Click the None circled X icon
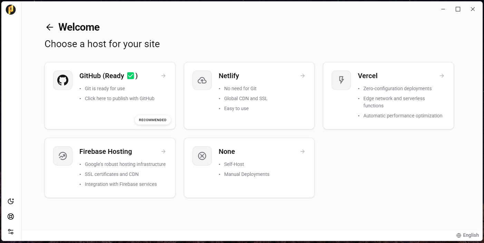Image resolution: width=484 pixels, height=243 pixels. click(x=202, y=156)
